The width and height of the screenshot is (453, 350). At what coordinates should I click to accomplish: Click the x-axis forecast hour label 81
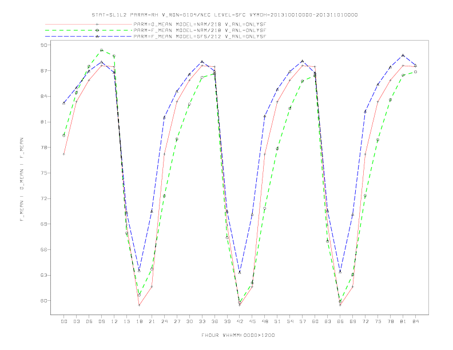403,321
